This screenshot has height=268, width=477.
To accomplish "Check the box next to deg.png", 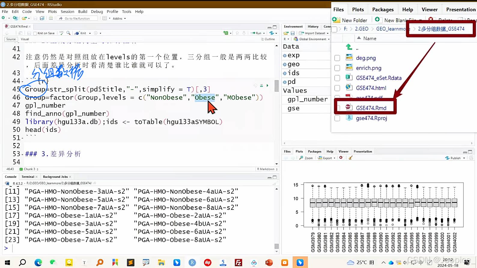I will (337, 58).
